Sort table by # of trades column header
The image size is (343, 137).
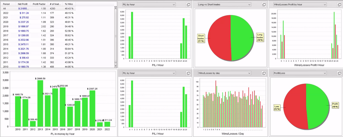pos(55,4)
